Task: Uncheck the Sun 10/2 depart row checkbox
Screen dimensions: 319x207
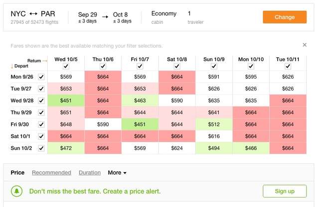Action: click(x=41, y=147)
